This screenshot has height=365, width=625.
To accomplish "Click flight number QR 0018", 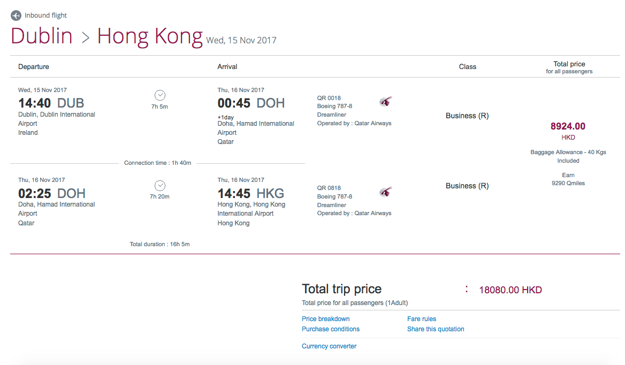I will pyautogui.click(x=329, y=98).
